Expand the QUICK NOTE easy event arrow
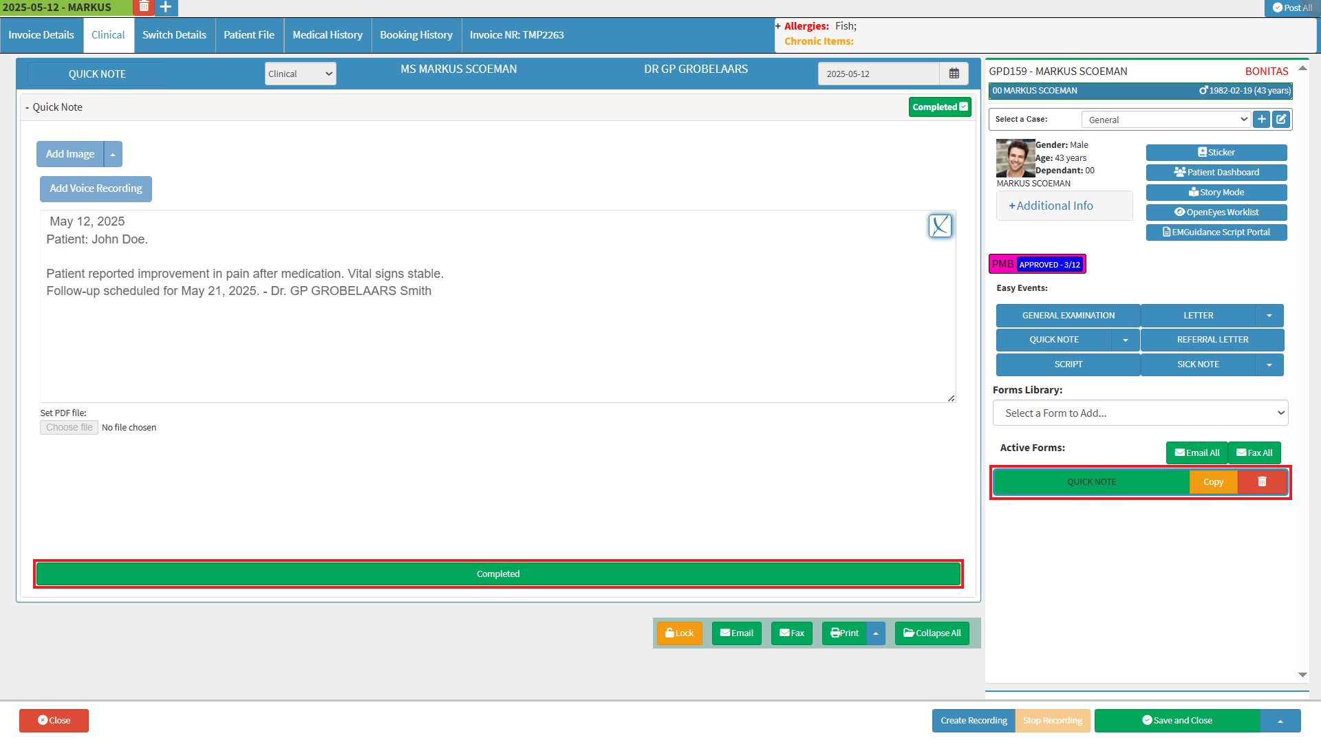Screen dimensions: 1321x740 [x=1126, y=340]
